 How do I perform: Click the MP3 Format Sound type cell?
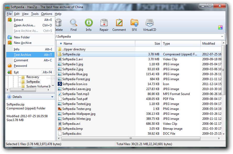pos(176,94)
